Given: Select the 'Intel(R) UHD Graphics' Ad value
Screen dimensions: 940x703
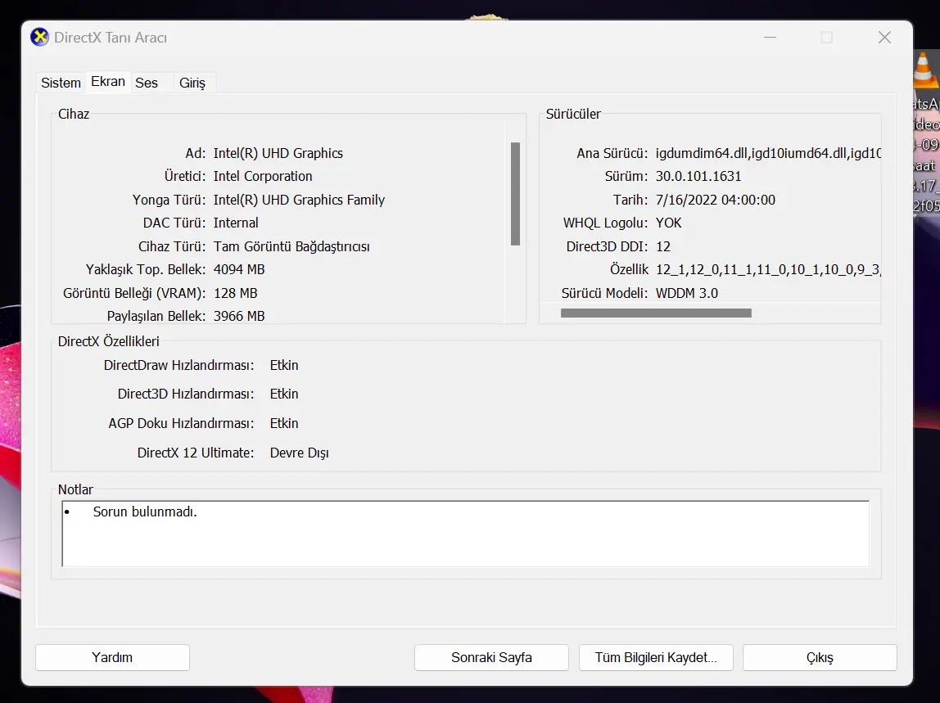Looking at the screenshot, I should 278,153.
